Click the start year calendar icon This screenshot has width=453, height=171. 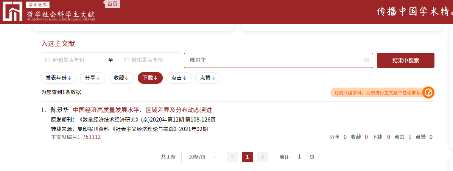click(x=48, y=60)
